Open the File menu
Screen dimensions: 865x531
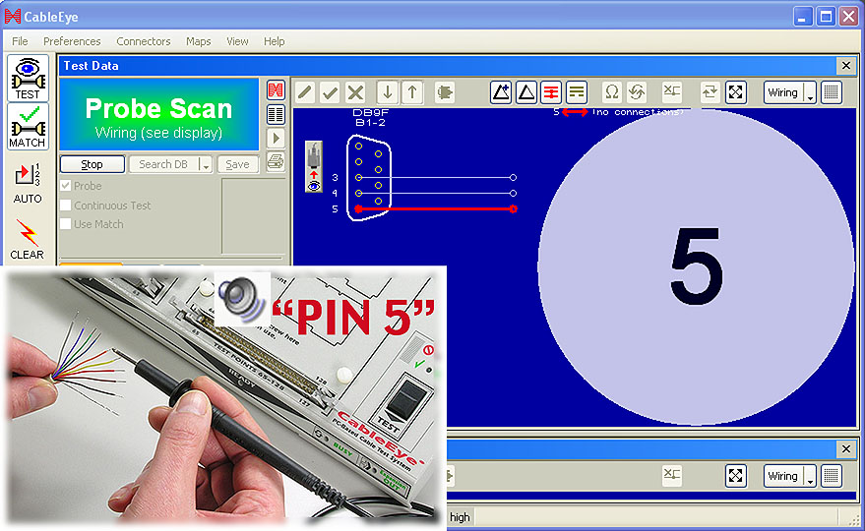click(20, 41)
